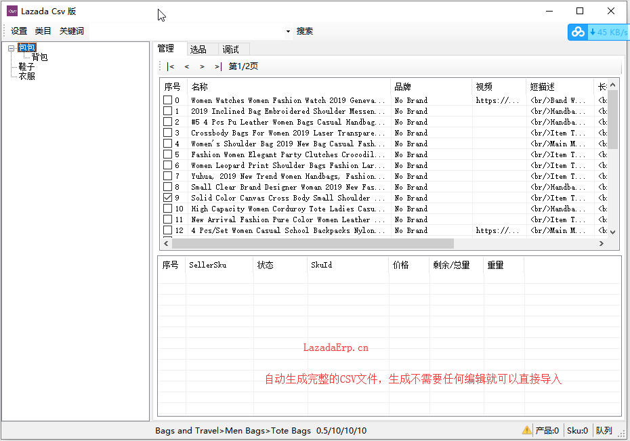Open the 关键词 menu
630x441 pixels.
[x=72, y=31]
